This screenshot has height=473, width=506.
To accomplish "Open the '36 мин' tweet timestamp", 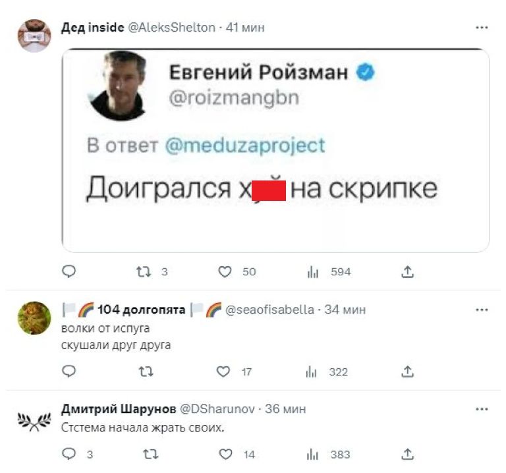I will (x=285, y=409).
